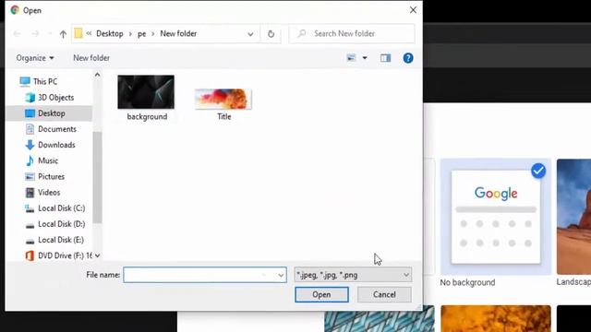This screenshot has height=332, width=591.
Task: Click pe in the address breadcrumb
Action: tap(141, 34)
